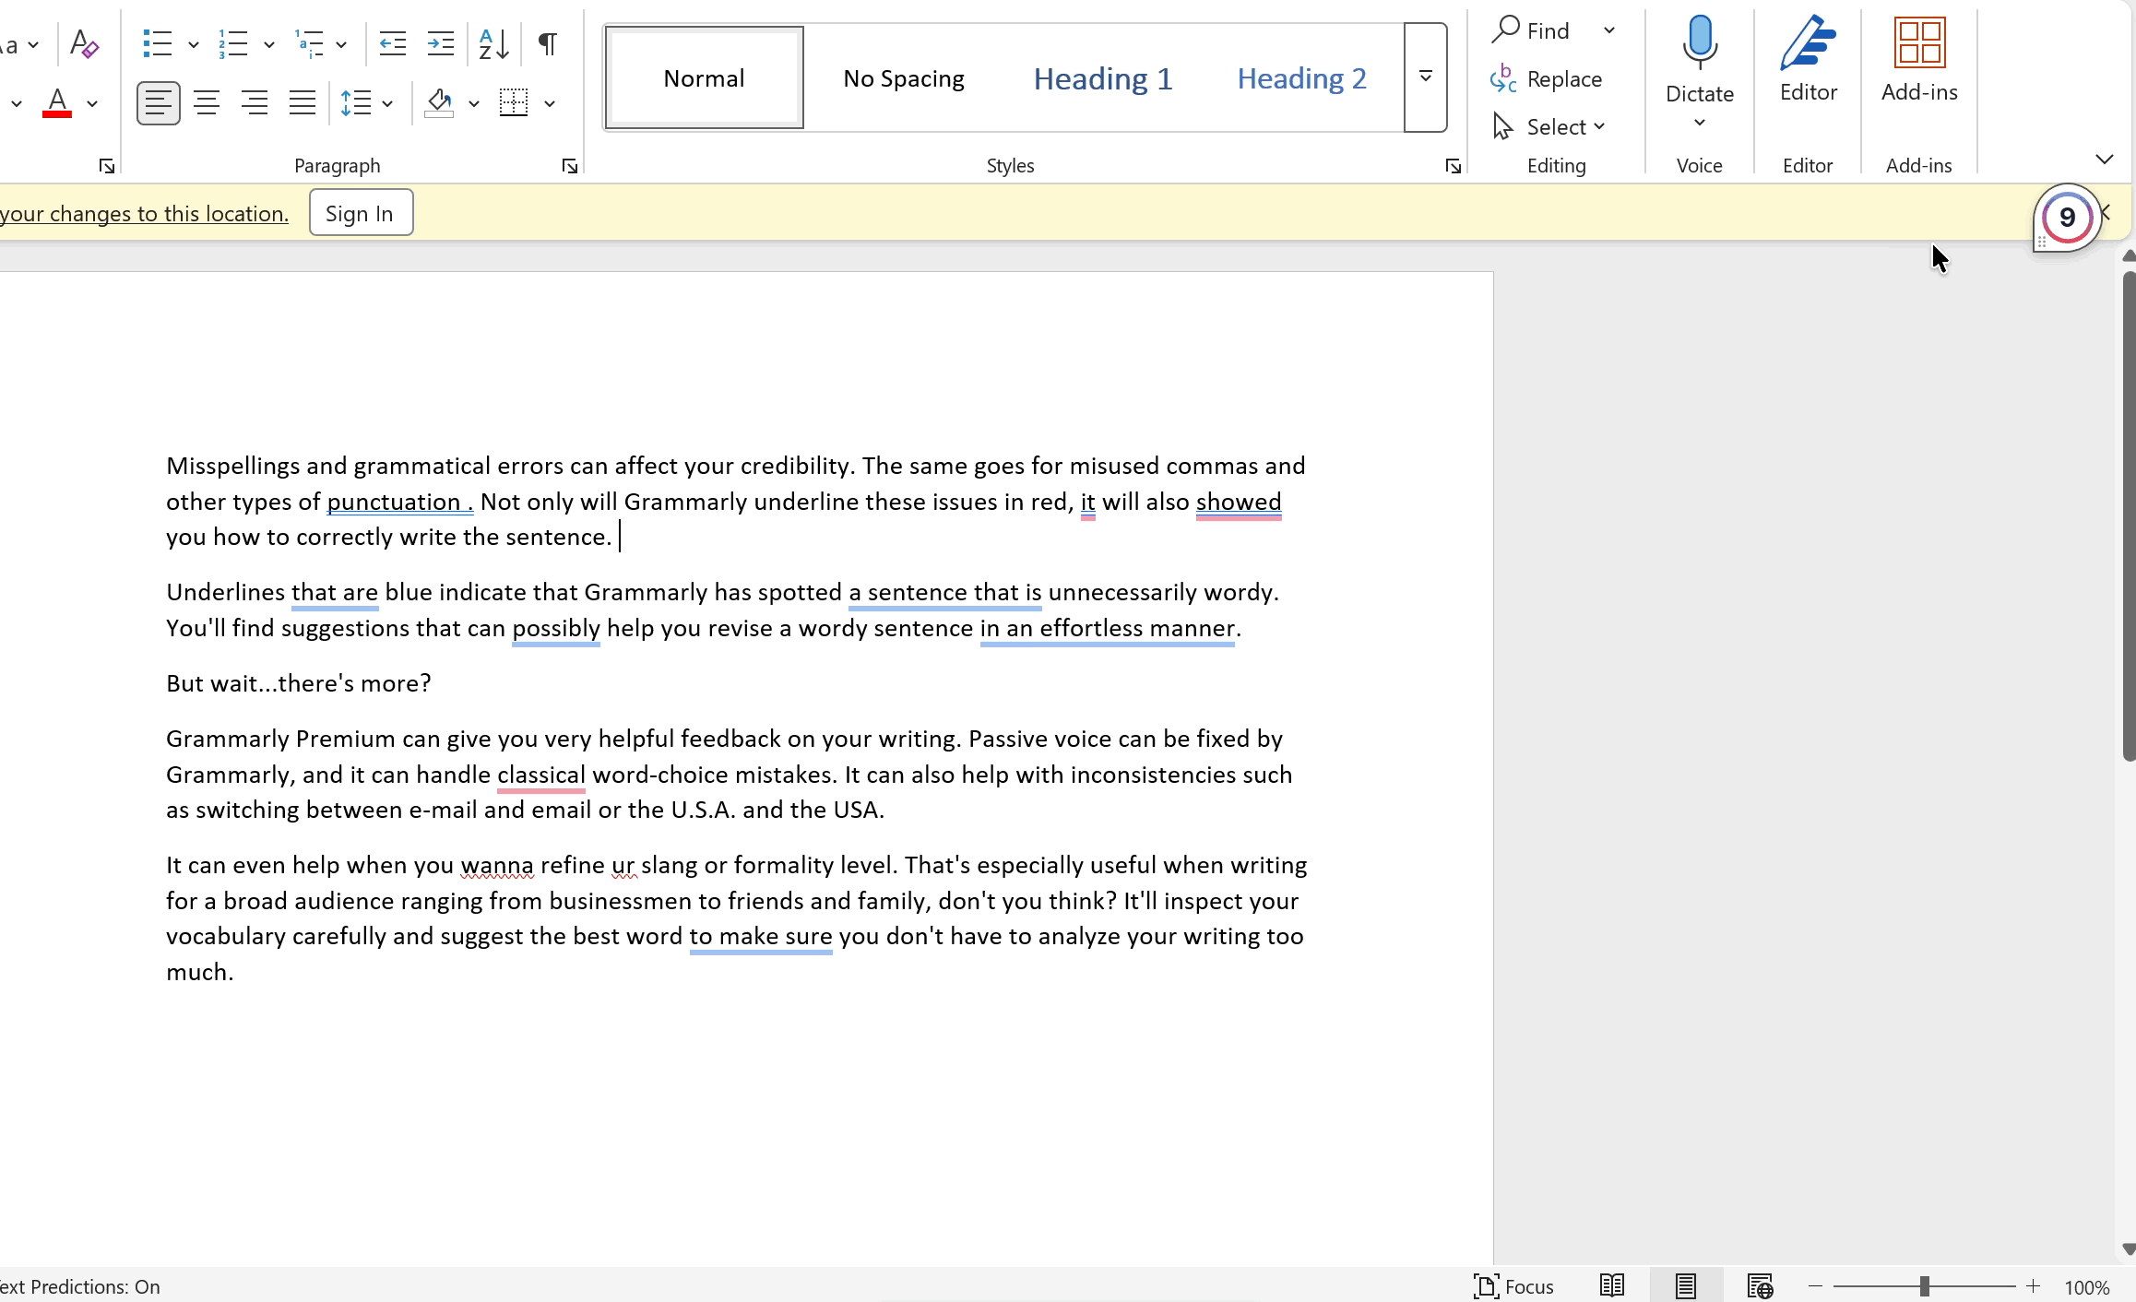Start Dictate microphone
Screen dimensions: 2136x1302
pyautogui.click(x=1700, y=55)
